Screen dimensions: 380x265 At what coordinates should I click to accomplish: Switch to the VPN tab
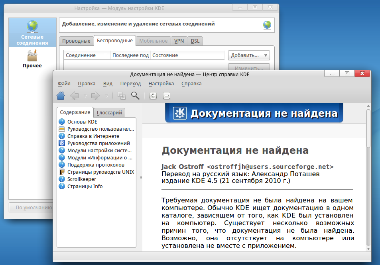(179, 41)
